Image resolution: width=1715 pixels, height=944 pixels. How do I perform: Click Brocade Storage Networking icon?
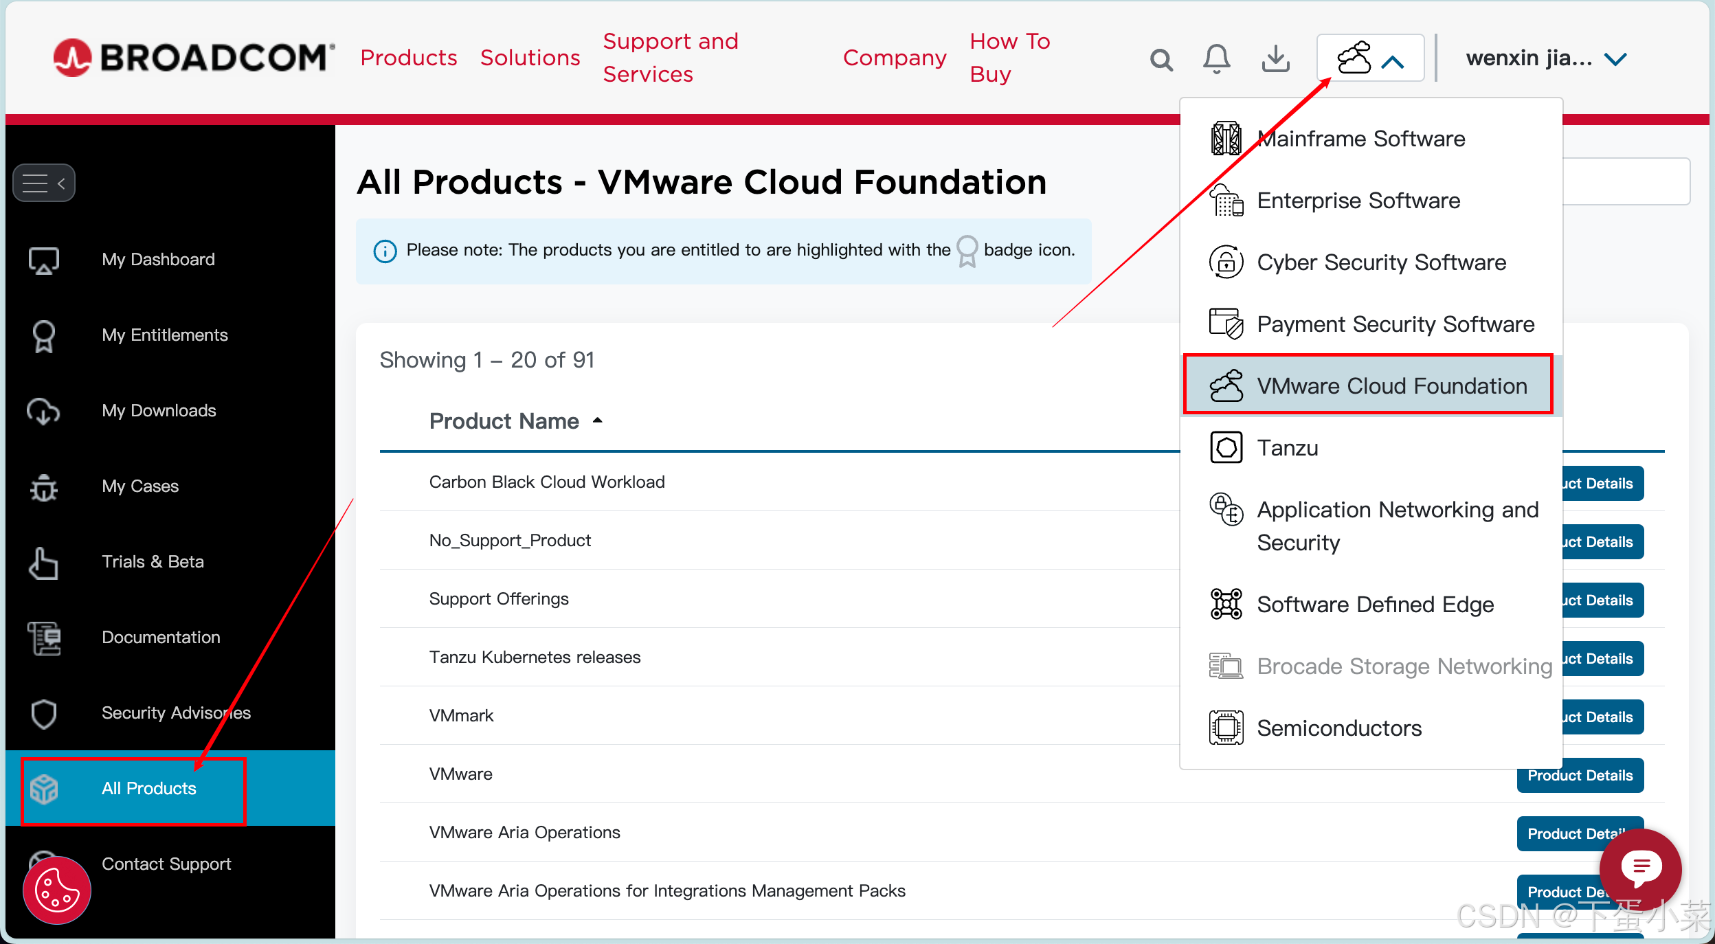click(1226, 666)
